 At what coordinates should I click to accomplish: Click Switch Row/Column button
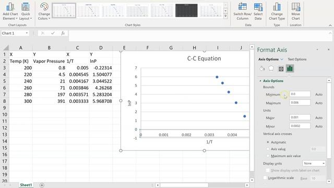click(242, 11)
